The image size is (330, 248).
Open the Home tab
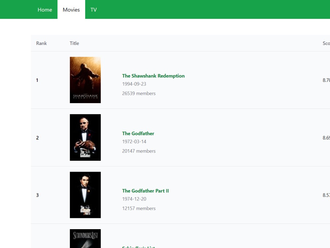click(x=45, y=10)
